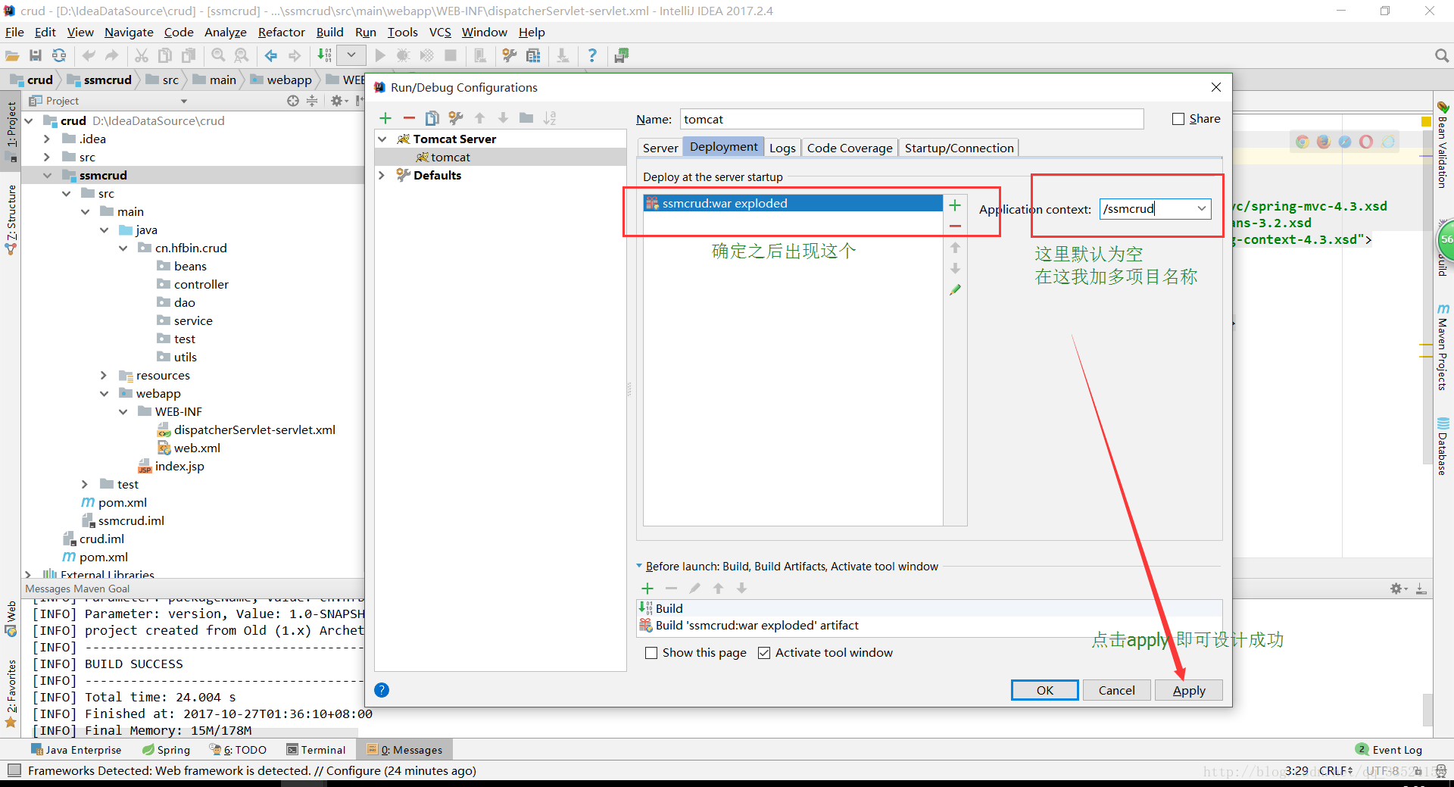
Task: Open Project panel settings gear icon
Action: tap(336, 101)
